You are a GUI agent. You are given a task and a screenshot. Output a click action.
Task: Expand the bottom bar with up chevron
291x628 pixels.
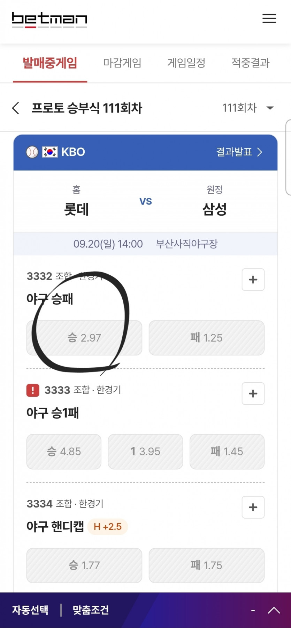coord(274,610)
